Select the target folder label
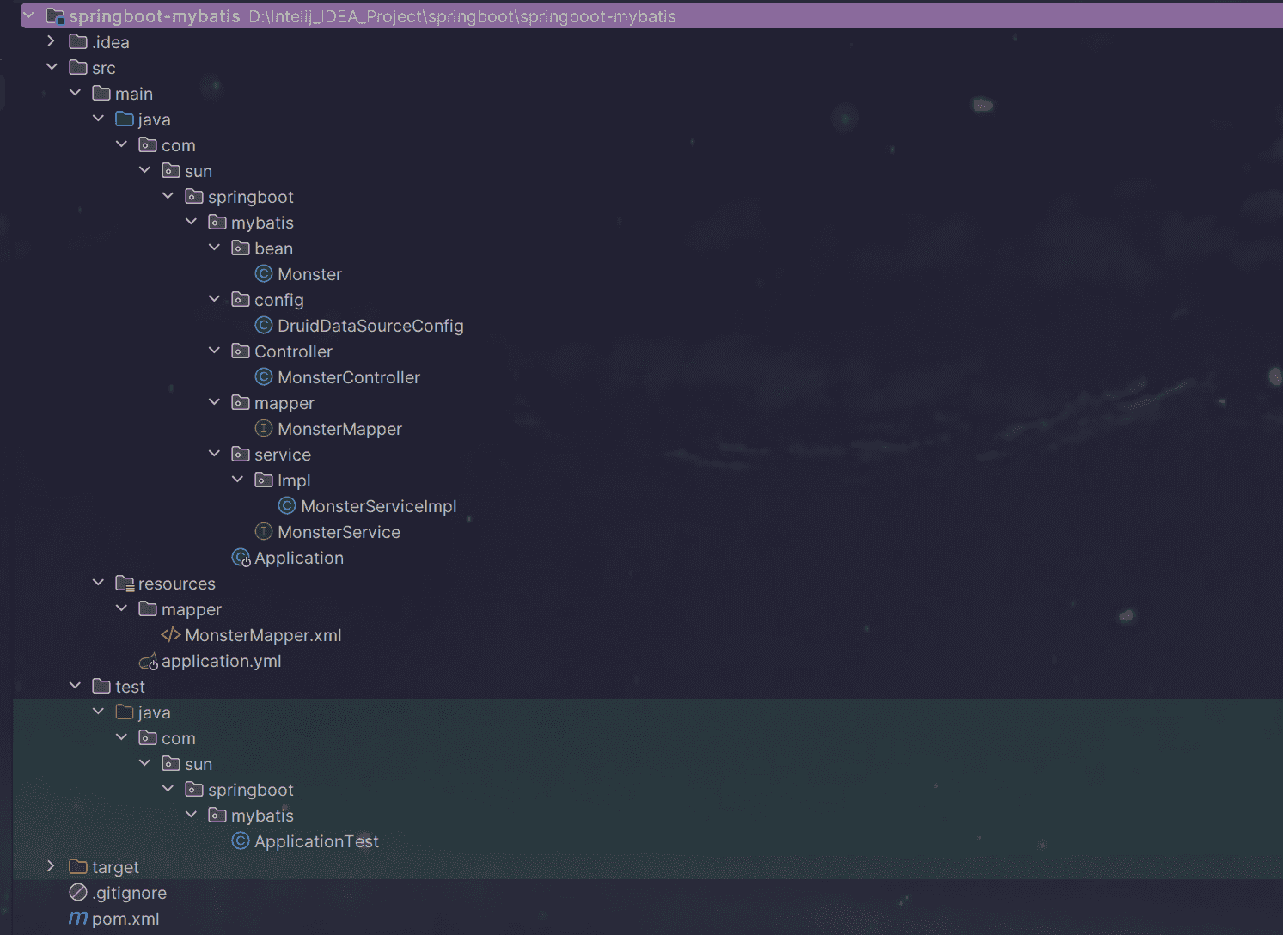The image size is (1283, 935). (x=115, y=867)
